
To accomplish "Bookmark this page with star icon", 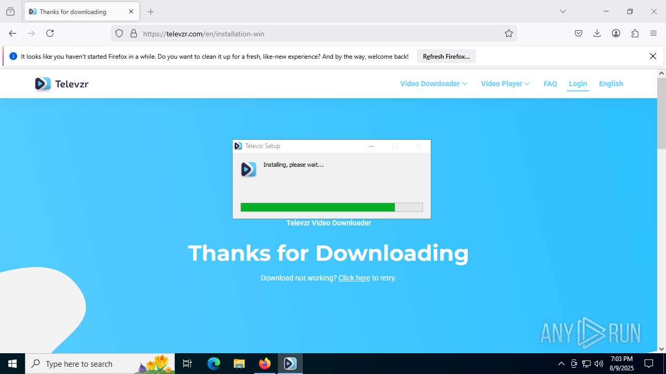I will pos(509,33).
